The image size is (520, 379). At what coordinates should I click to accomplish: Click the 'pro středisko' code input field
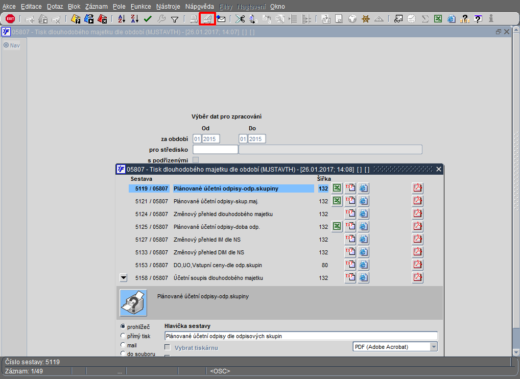click(216, 150)
